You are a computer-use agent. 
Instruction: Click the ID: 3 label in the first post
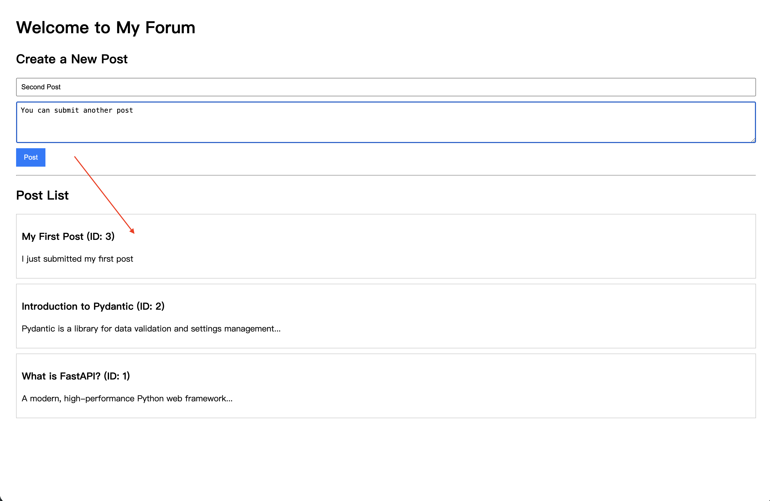point(101,236)
